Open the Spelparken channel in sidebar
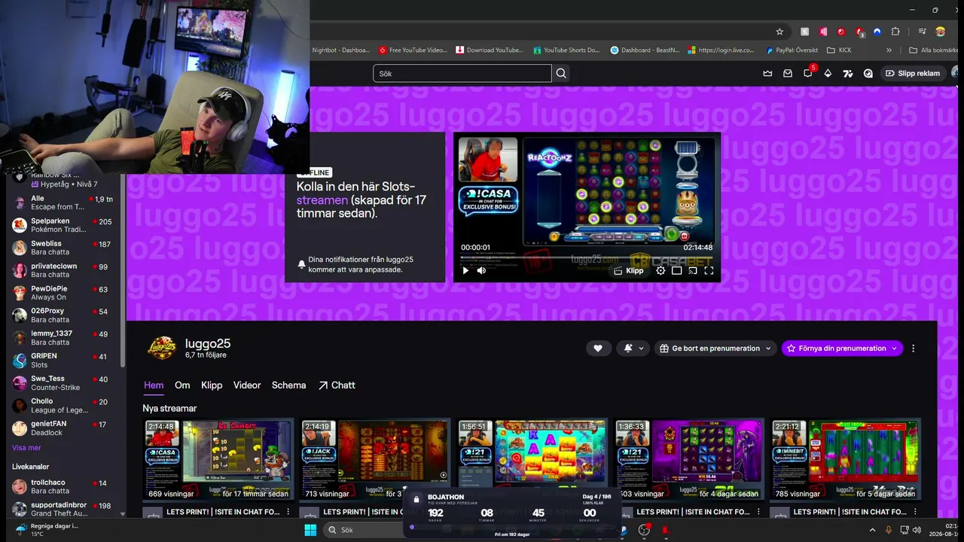 click(63, 225)
